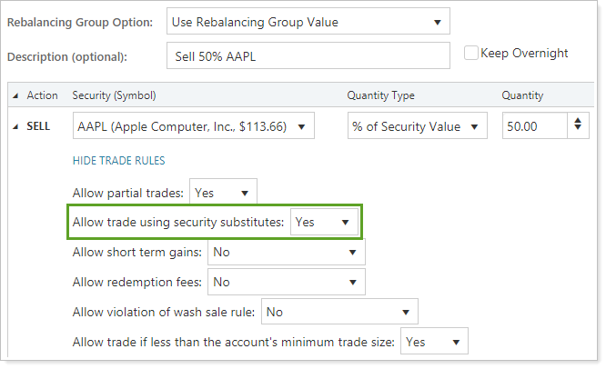Open the Allow short term gains dropdown

(287, 252)
